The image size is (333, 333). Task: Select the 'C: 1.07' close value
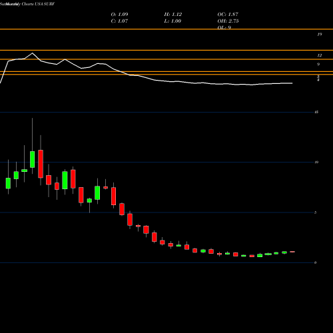point(119,21)
